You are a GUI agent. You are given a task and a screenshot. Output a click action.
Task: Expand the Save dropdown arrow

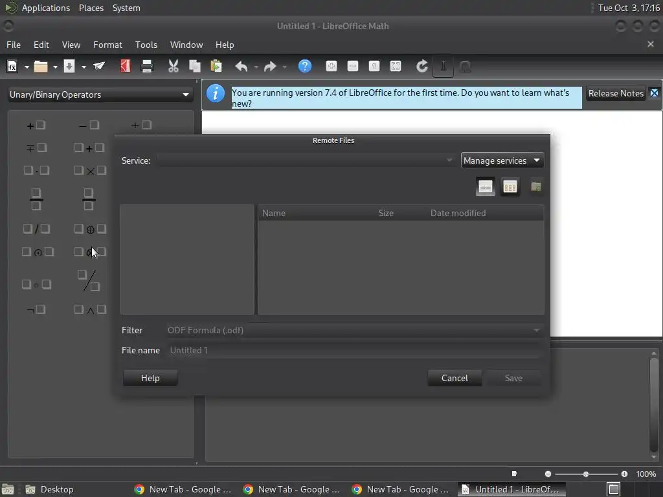click(x=84, y=67)
